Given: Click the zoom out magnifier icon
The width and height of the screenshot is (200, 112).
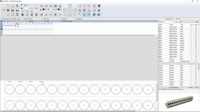Looking at the screenshot, I should click(x=84, y=6).
